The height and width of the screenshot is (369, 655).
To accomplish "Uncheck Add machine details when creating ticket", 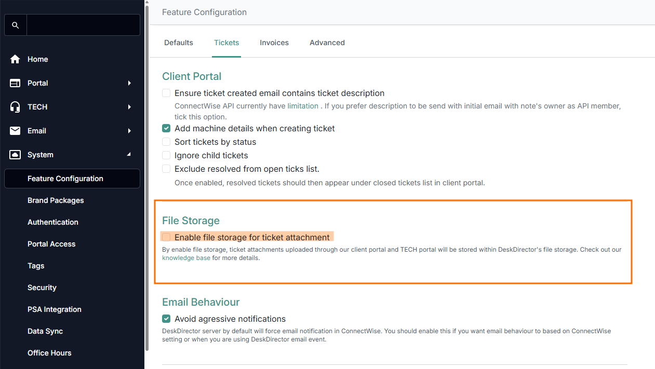I will click(x=166, y=129).
